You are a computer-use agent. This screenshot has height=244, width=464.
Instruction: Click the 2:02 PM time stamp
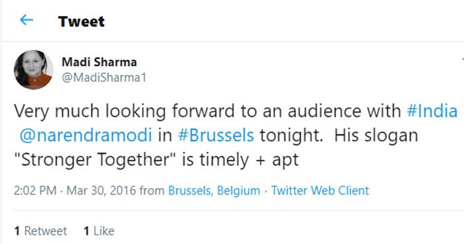coord(35,190)
